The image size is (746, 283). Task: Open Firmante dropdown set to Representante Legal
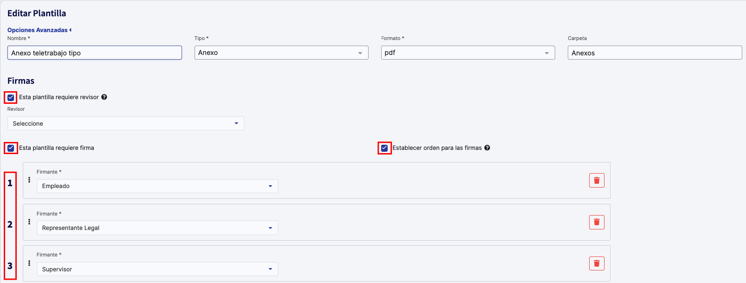157,228
